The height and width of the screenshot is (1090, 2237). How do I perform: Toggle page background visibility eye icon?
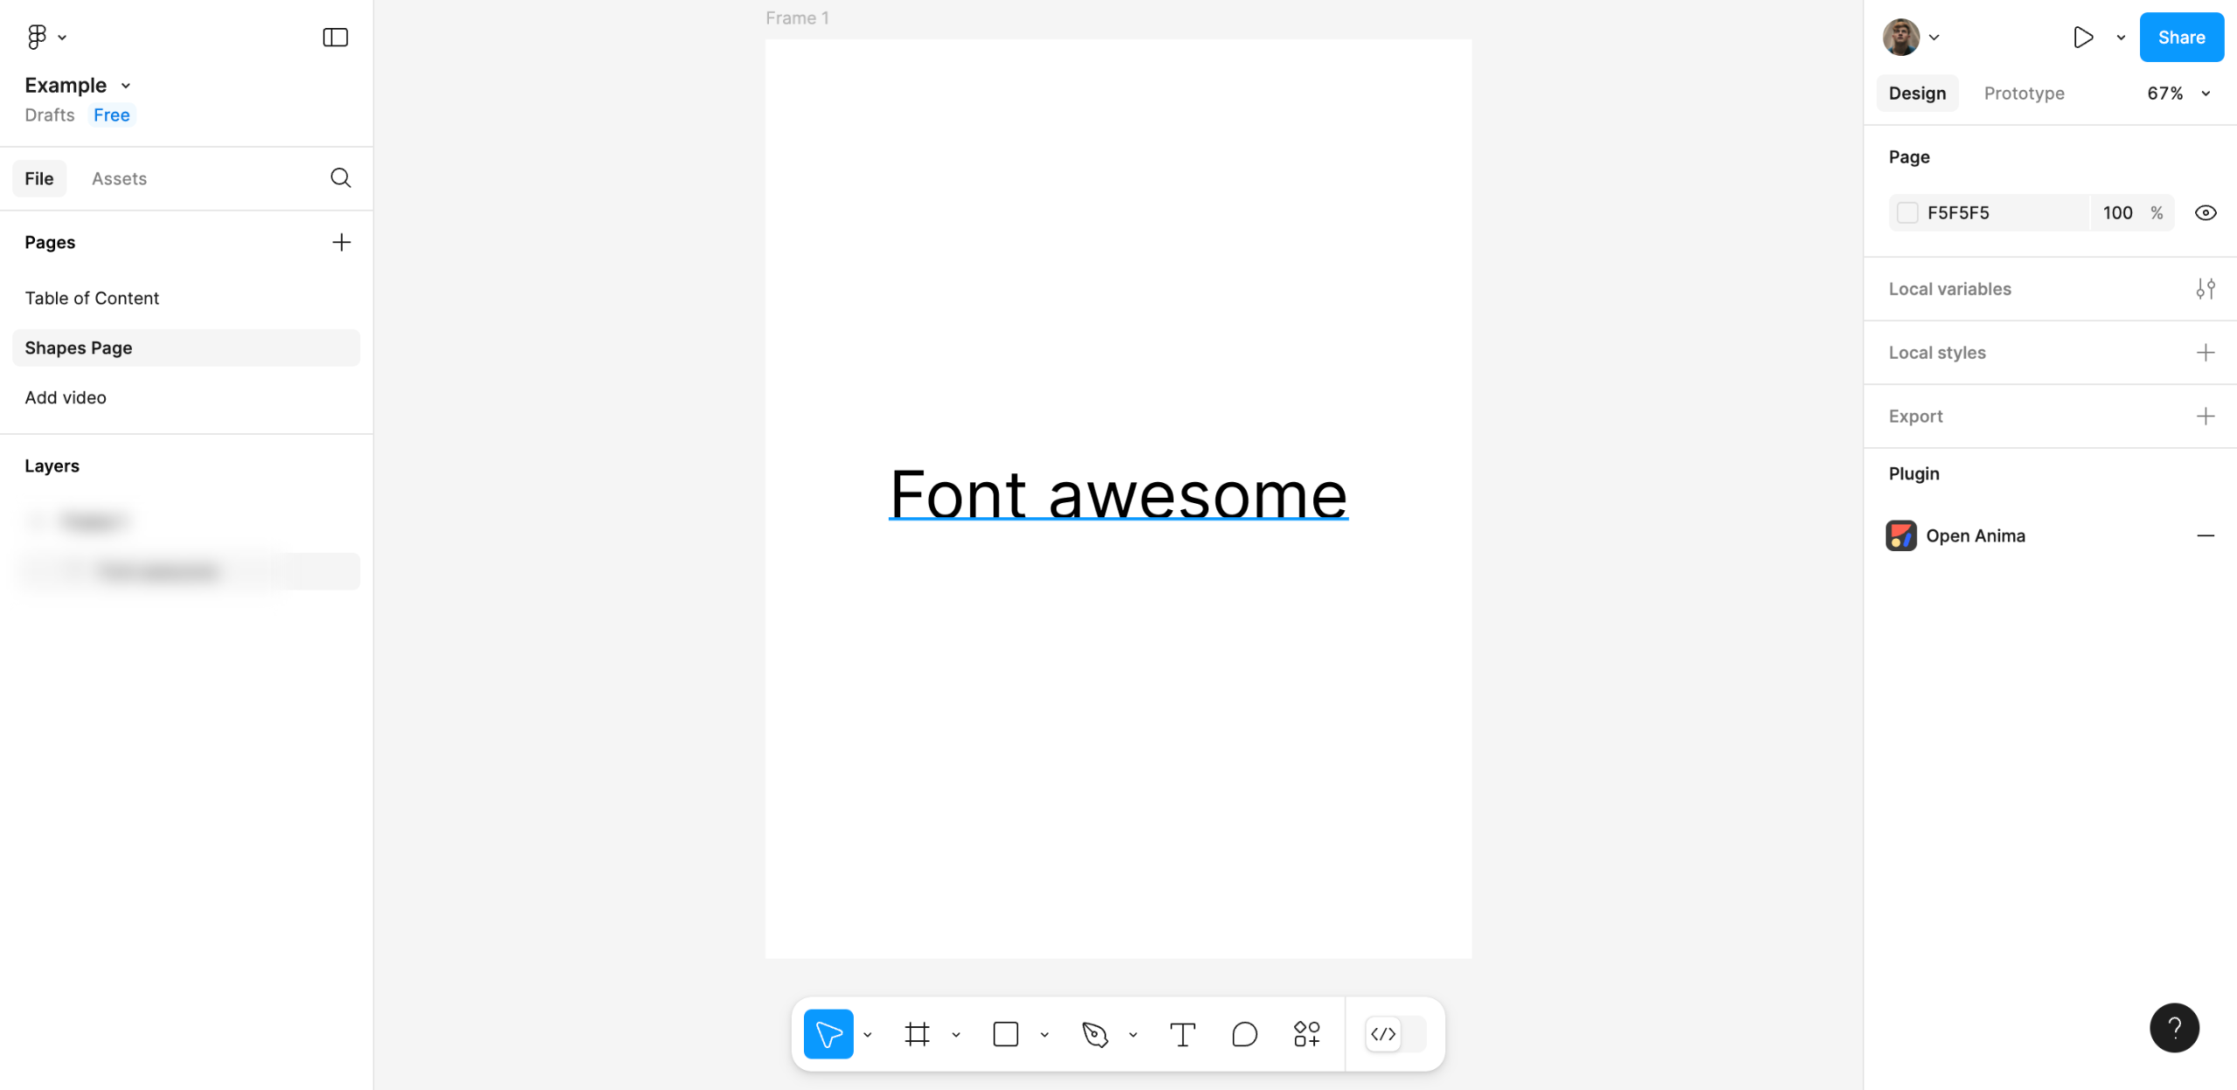click(x=2205, y=213)
